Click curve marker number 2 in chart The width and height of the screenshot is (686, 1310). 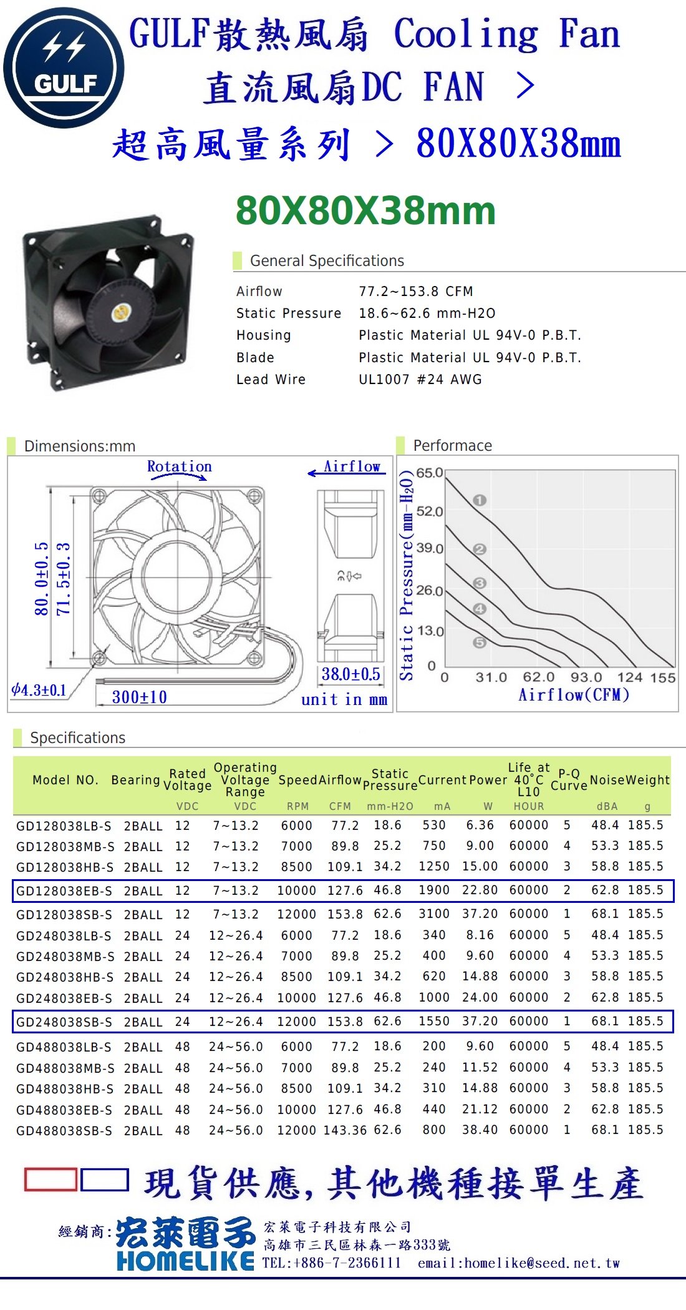click(479, 549)
